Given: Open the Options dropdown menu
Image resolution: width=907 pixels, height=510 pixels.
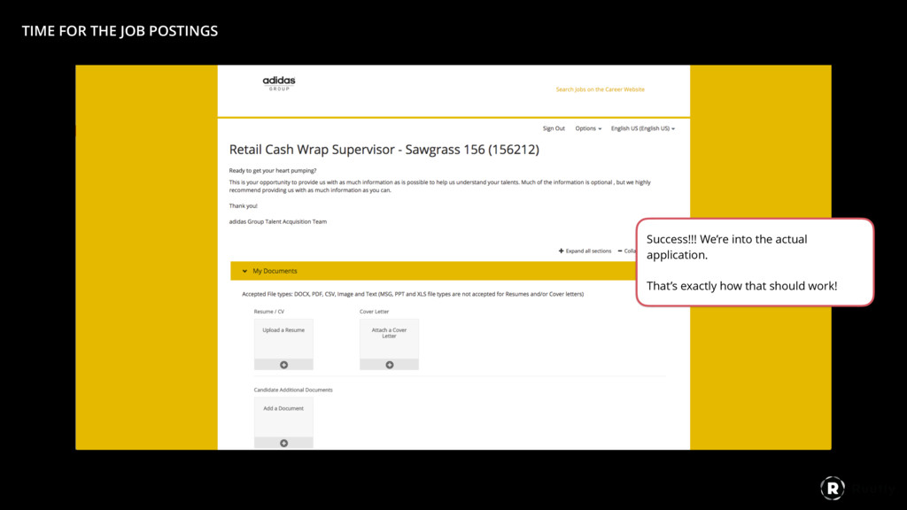Looking at the screenshot, I should (x=588, y=128).
